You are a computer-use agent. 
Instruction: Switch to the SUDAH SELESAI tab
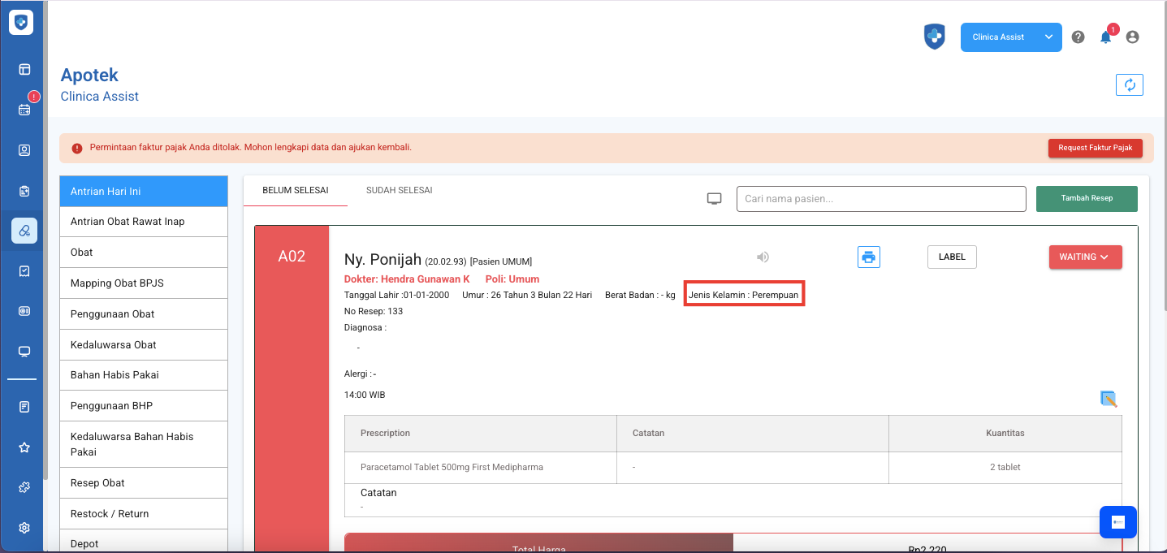pos(399,191)
